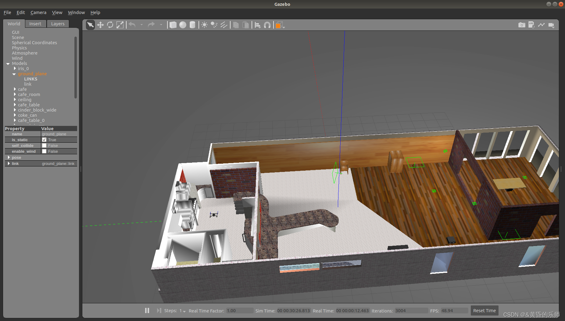Insert a box shape

coord(173,25)
